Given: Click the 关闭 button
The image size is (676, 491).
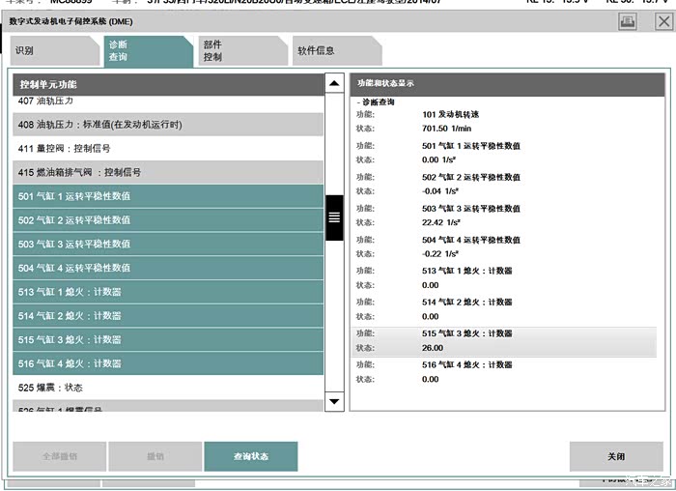Looking at the screenshot, I should (615, 456).
